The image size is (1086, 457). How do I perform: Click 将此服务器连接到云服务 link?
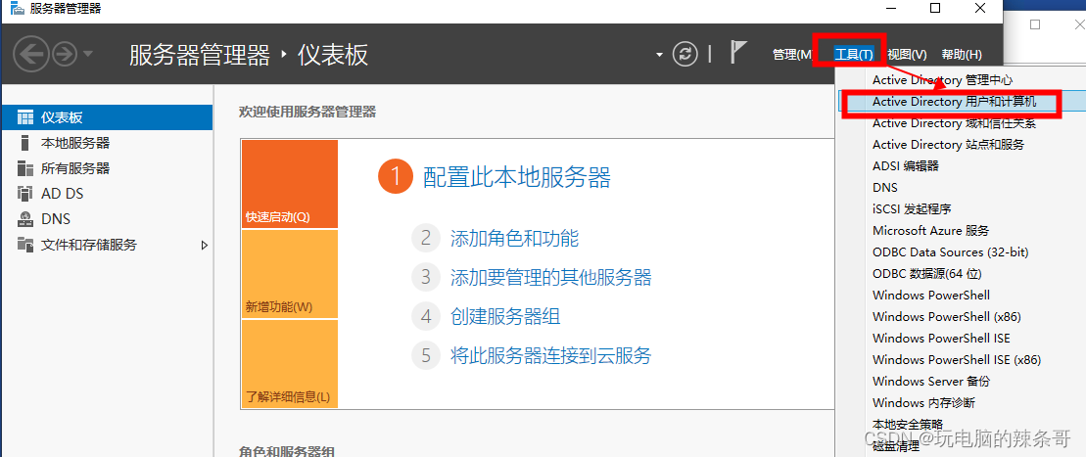(x=551, y=356)
